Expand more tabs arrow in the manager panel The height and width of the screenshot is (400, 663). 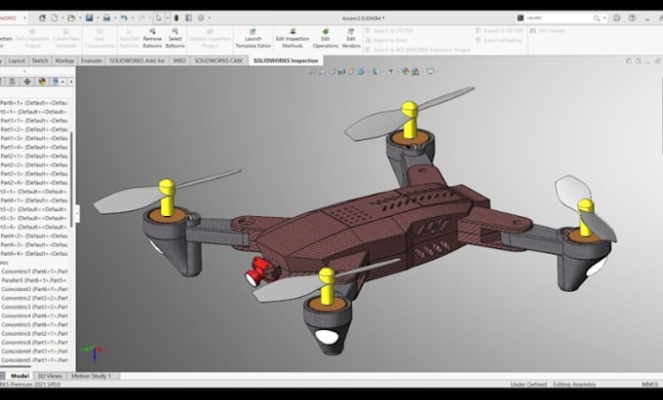[71, 82]
